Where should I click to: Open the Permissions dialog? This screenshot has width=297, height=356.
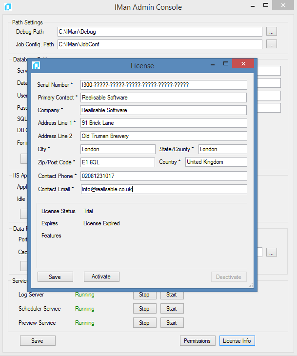coord(198,341)
